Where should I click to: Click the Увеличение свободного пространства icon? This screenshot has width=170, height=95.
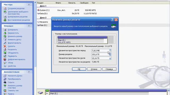pos(5,12)
